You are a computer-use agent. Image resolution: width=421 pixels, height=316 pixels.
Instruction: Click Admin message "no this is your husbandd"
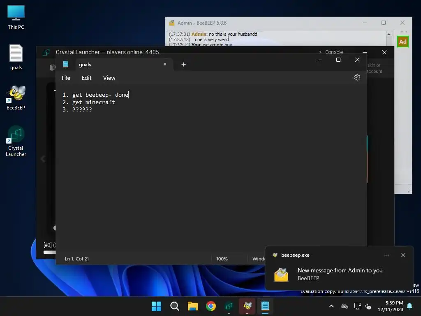point(233,34)
